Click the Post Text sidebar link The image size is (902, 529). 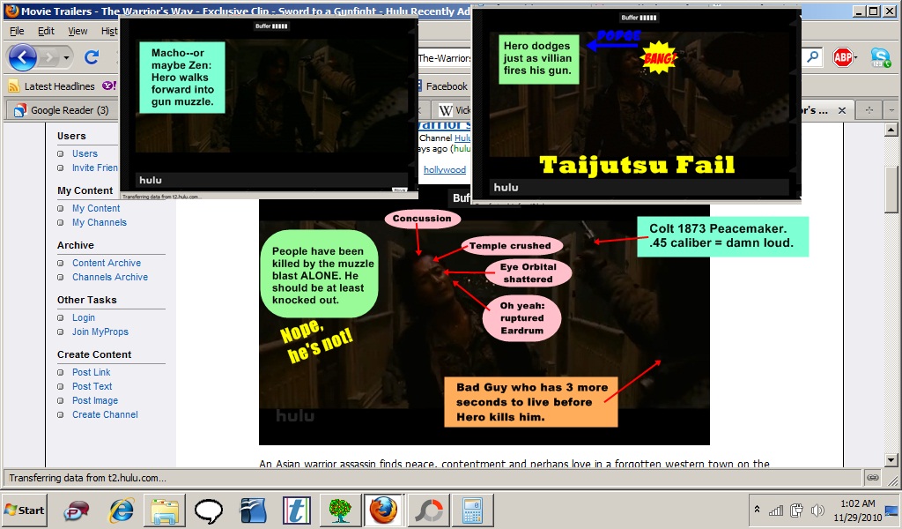[92, 386]
